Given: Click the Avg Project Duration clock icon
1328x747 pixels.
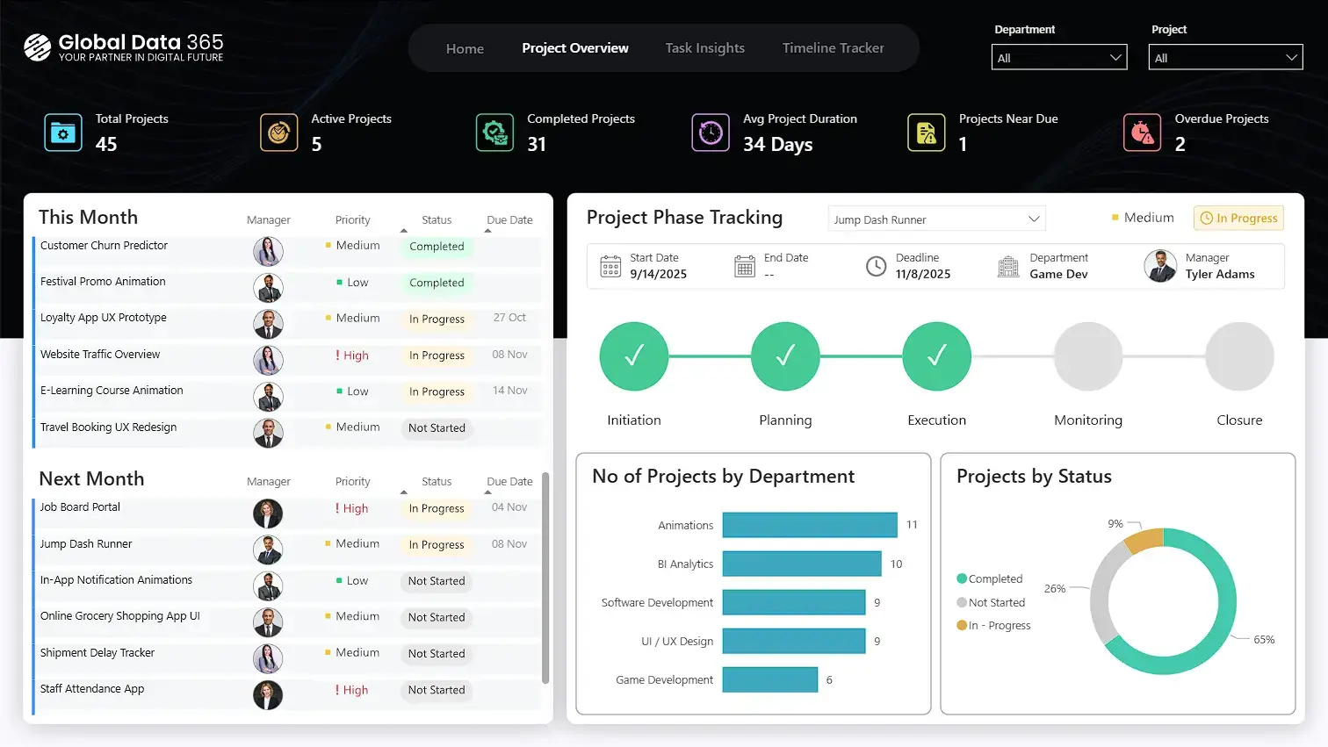Looking at the screenshot, I should (x=711, y=133).
